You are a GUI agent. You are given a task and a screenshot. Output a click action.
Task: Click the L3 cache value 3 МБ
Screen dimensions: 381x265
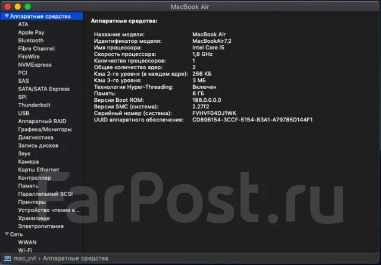click(x=199, y=80)
